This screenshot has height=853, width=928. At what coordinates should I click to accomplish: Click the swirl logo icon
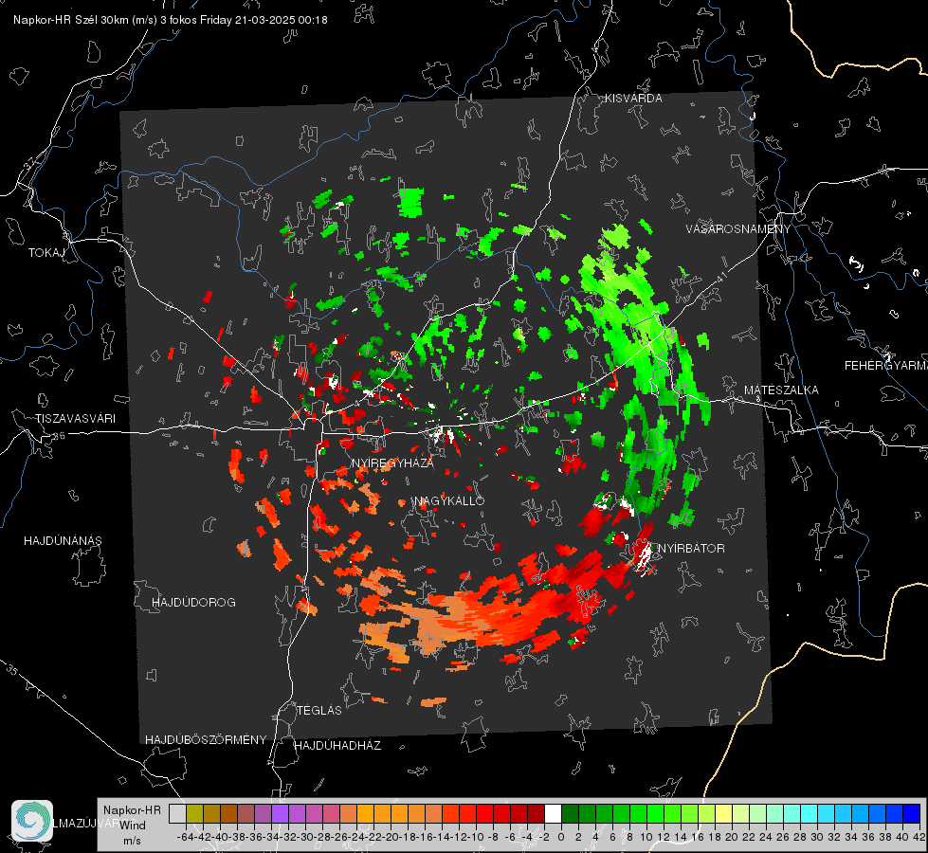32,821
